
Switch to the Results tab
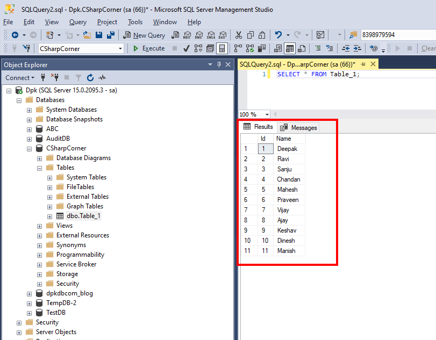point(258,127)
